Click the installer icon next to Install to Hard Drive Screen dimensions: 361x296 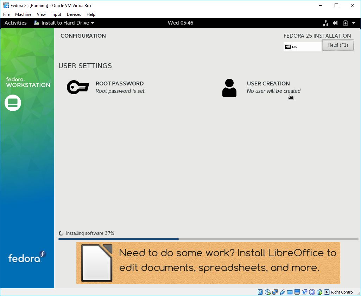36,23
